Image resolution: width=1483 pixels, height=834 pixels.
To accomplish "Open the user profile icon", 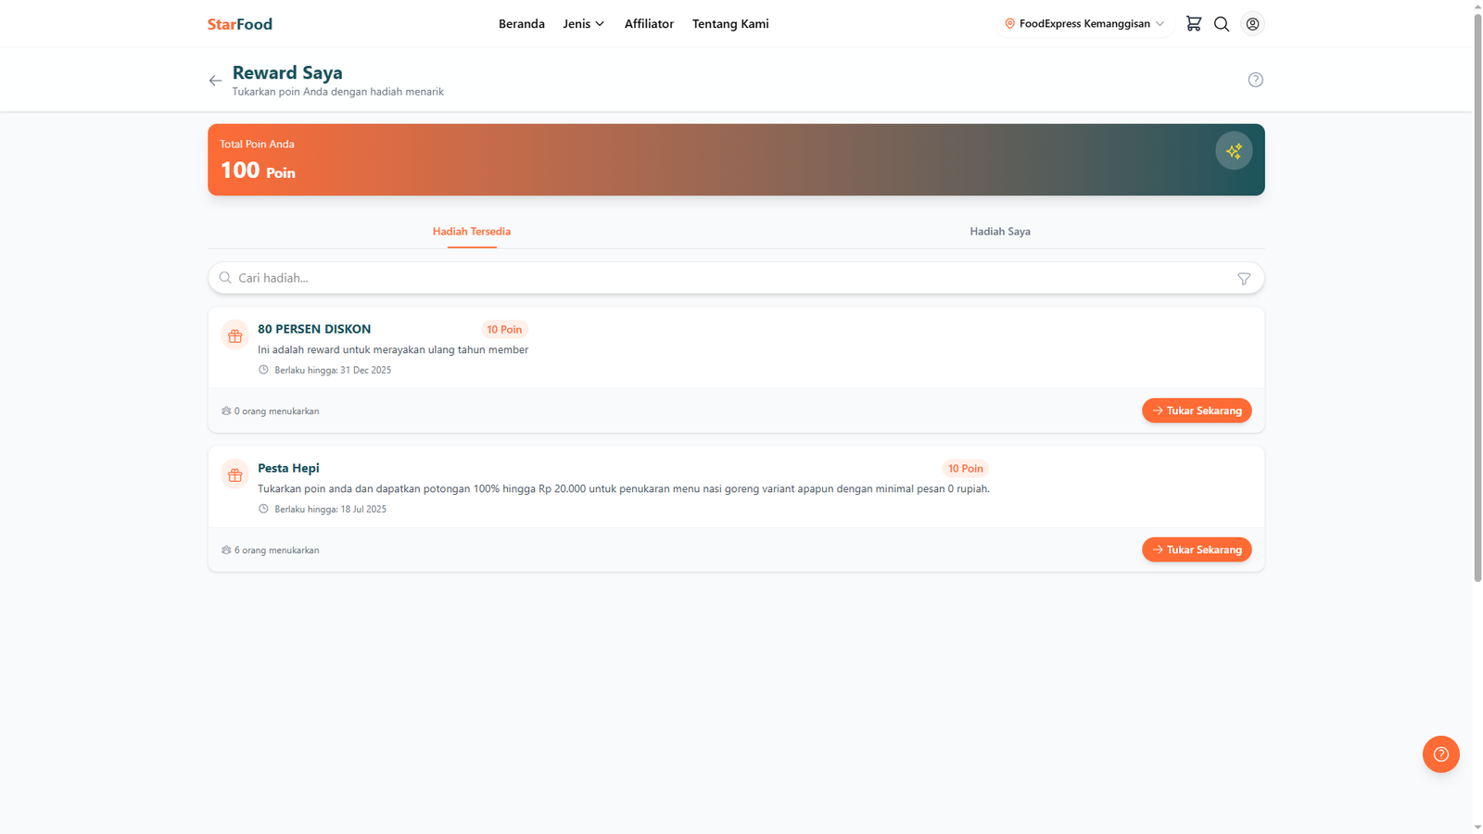I will tap(1252, 24).
